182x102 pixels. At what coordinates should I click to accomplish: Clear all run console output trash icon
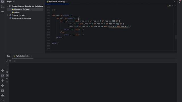click(7, 82)
